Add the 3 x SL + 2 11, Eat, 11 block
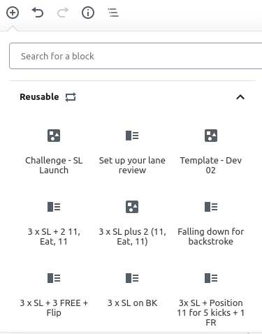This screenshot has width=262, height=334. [54, 223]
